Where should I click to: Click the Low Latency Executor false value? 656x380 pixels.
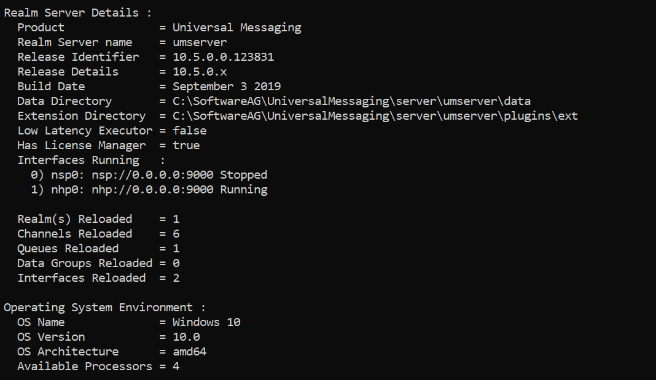[x=190, y=130]
